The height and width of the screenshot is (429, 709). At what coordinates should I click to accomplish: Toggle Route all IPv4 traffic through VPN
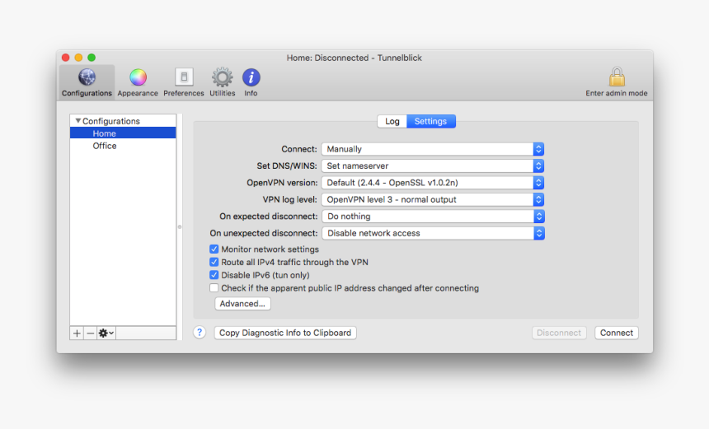[x=214, y=262]
